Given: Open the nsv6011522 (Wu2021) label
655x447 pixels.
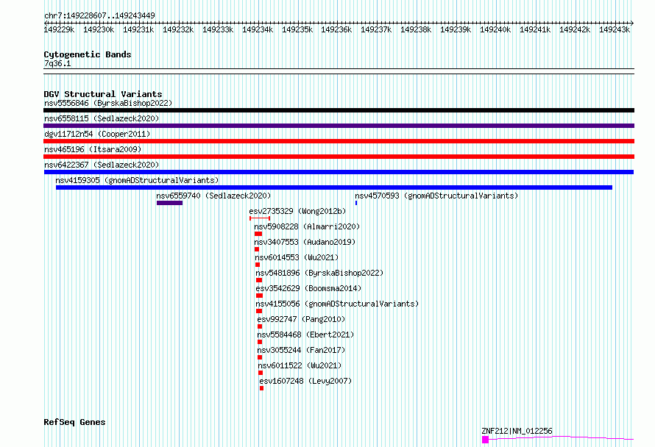Looking at the screenshot, I should [300, 365].
